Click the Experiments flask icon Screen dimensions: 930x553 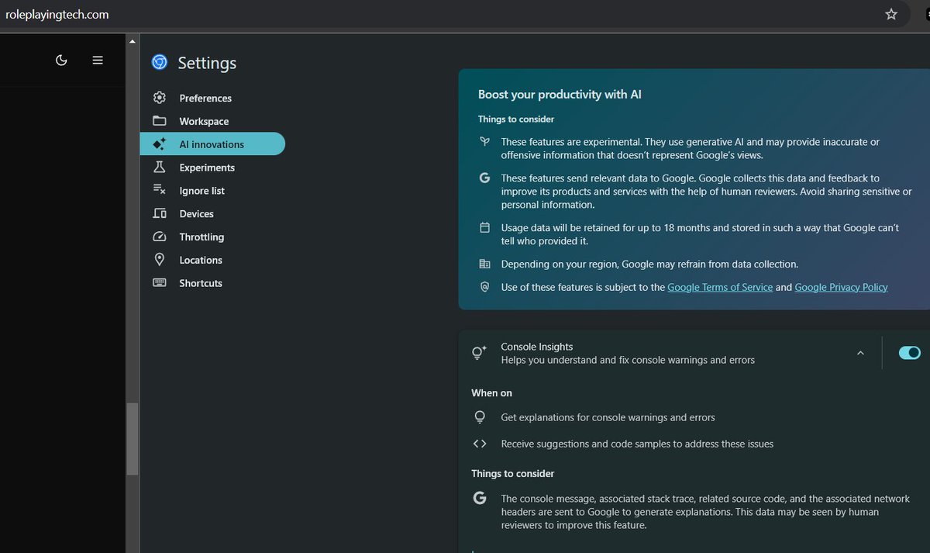160,168
